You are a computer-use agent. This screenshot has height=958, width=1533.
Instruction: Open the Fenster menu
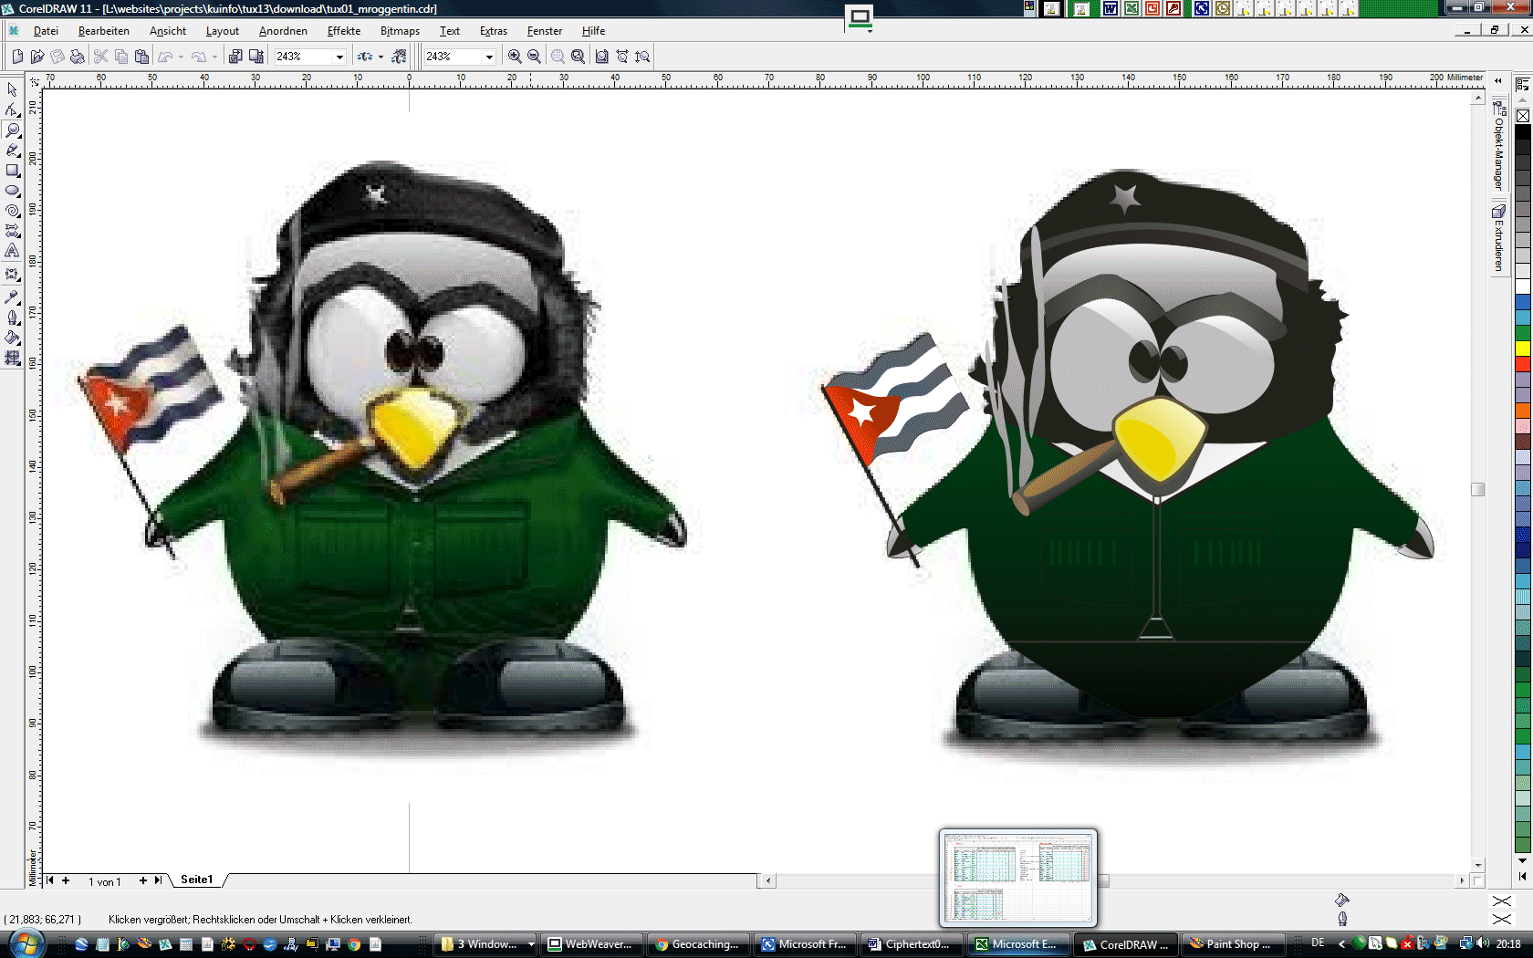[x=545, y=31]
